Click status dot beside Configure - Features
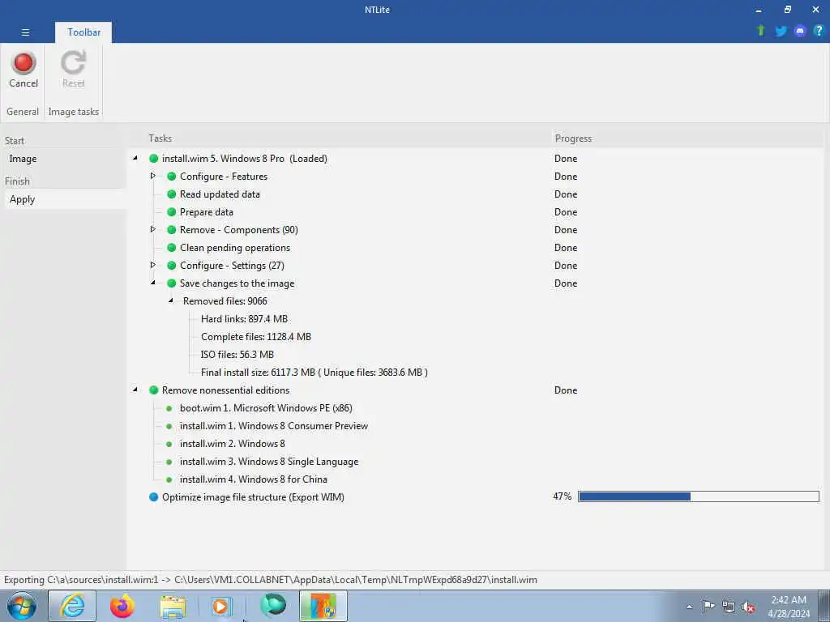This screenshot has width=830, height=622. click(x=171, y=176)
